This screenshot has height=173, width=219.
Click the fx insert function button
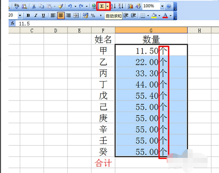click(13, 23)
